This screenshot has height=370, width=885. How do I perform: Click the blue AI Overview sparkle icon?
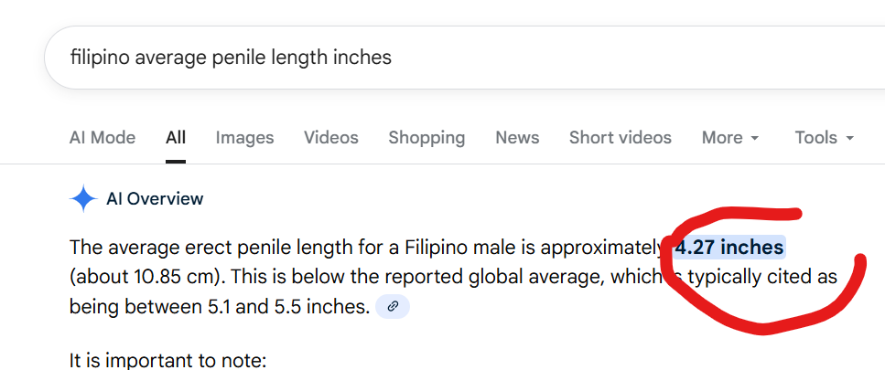click(x=83, y=198)
